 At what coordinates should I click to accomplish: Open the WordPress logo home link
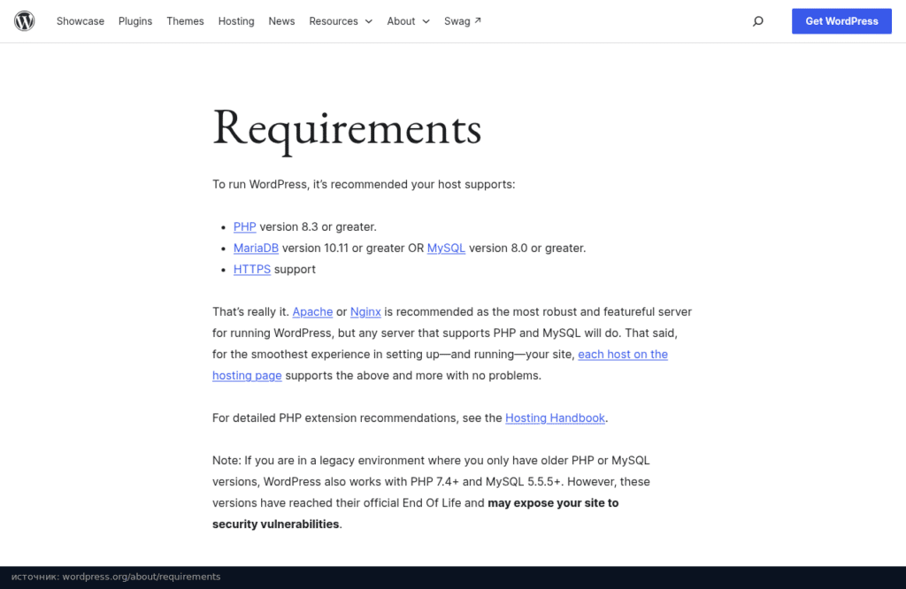point(24,21)
